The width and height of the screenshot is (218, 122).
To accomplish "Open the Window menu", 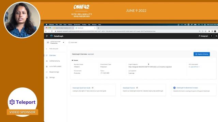I will (x=94, y=25).
